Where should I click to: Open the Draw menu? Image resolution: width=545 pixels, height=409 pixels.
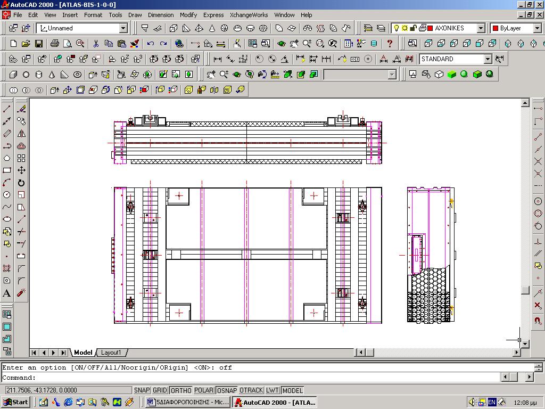[x=135, y=15]
